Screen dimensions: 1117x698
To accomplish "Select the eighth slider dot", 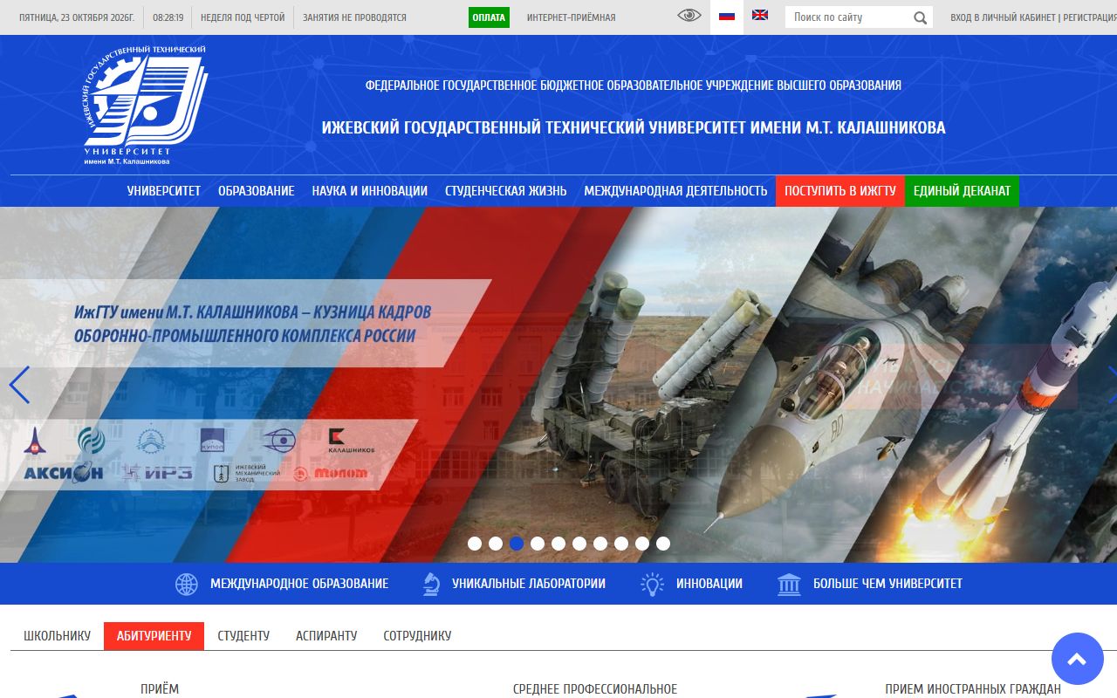I will click(621, 544).
